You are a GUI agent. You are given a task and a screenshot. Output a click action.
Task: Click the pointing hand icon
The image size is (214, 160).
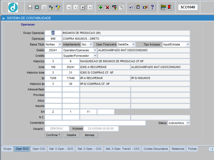click(145, 7)
